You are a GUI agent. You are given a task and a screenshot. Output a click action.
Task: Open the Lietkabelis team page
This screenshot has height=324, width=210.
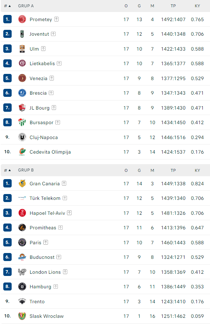[x=42, y=63]
